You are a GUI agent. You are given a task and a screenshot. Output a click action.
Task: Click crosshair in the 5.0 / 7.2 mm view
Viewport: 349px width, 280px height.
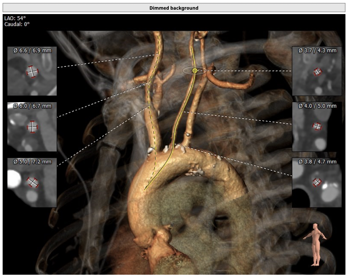coord(32,182)
